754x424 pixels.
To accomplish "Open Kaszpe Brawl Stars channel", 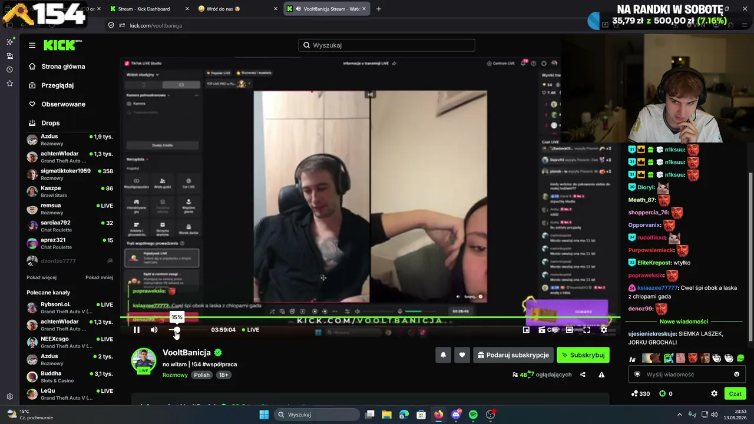I will (70, 191).
